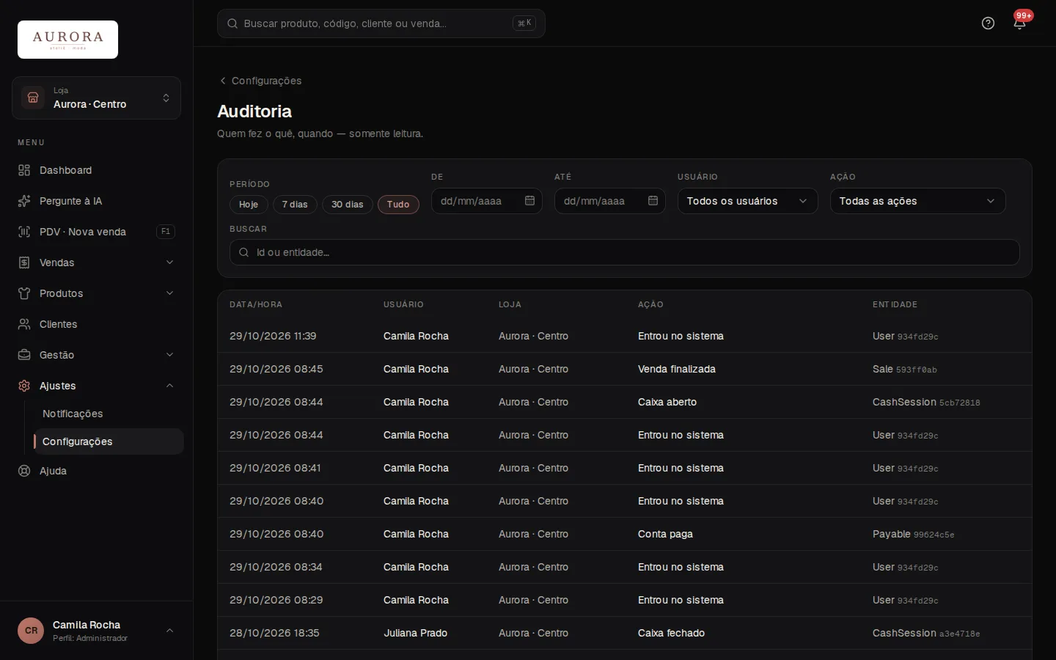Click the Ajuda lifebuoy icon

pyautogui.click(x=24, y=471)
